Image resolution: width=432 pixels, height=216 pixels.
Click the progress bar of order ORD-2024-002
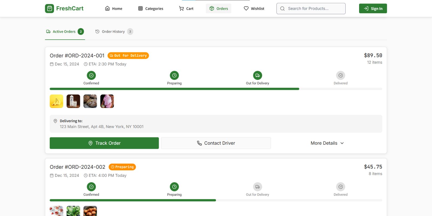216,200
